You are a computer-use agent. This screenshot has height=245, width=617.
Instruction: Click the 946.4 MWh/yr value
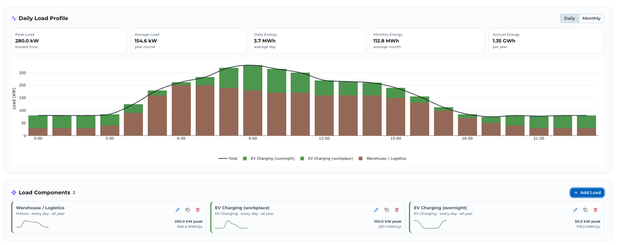190,227
